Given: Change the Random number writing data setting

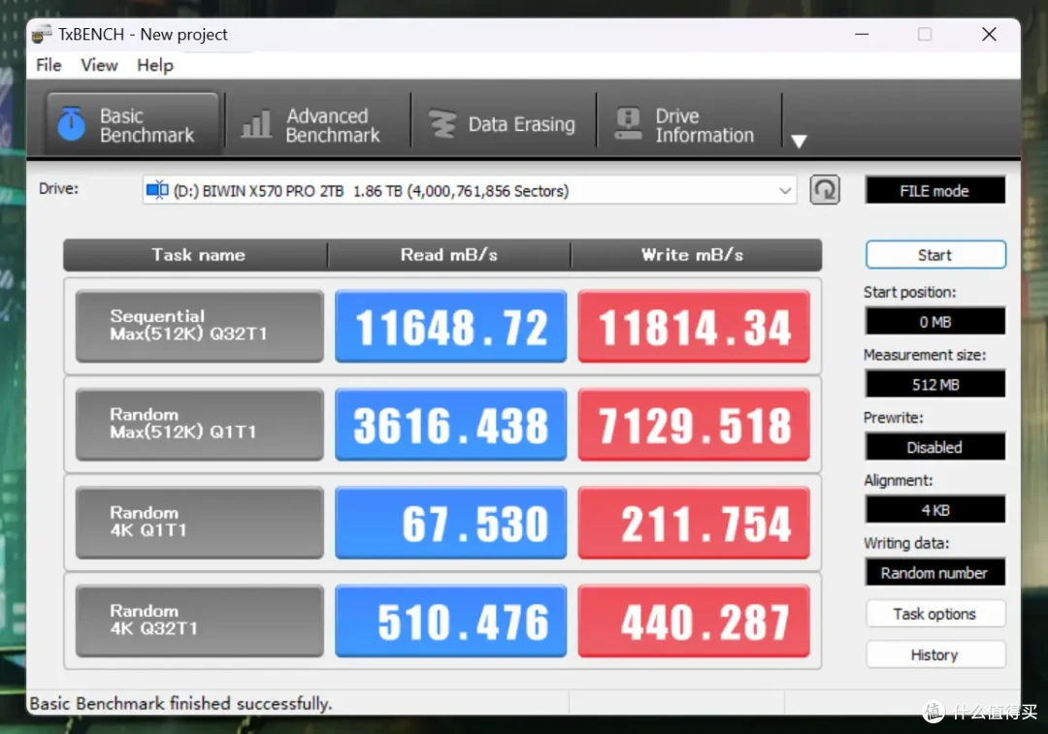Looking at the screenshot, I should [x=935, y=573].
